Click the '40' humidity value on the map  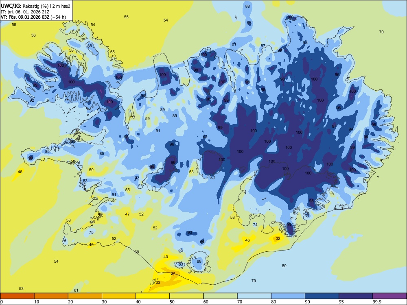[166, 257]
